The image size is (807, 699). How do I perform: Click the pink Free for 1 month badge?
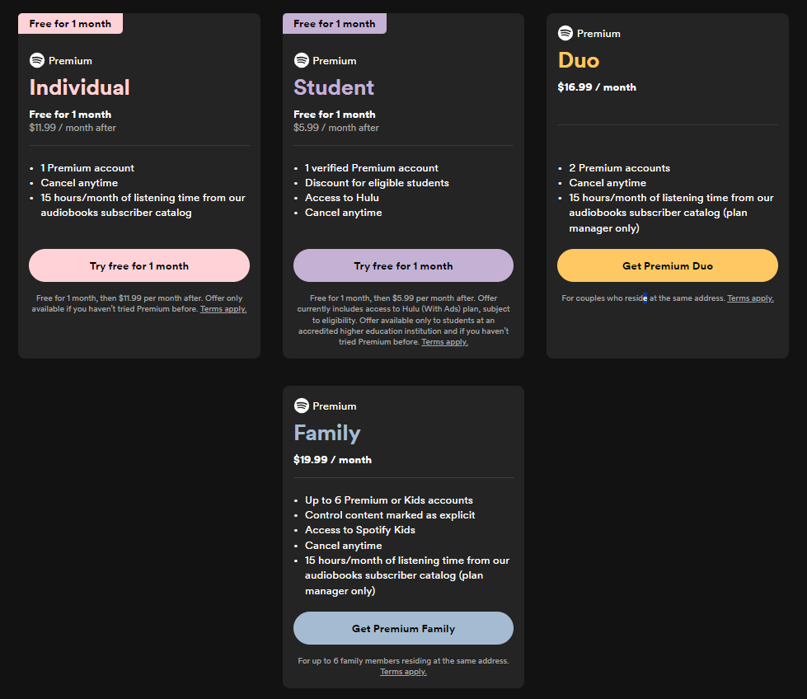[71, 24]
